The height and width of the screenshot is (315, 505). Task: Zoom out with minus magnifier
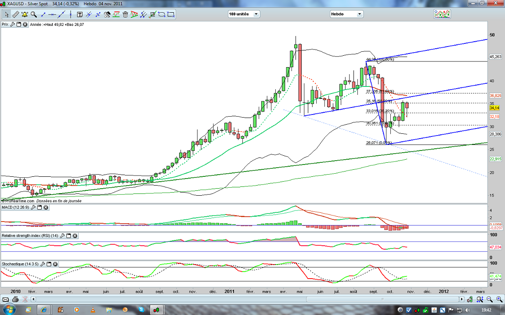(490, 300)
